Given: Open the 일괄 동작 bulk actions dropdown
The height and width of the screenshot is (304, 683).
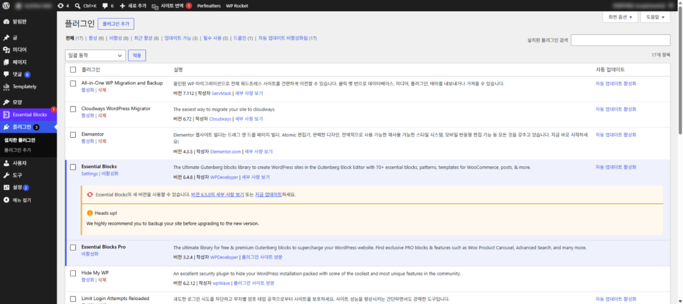Looking at the screenshot, I should 96,55.
